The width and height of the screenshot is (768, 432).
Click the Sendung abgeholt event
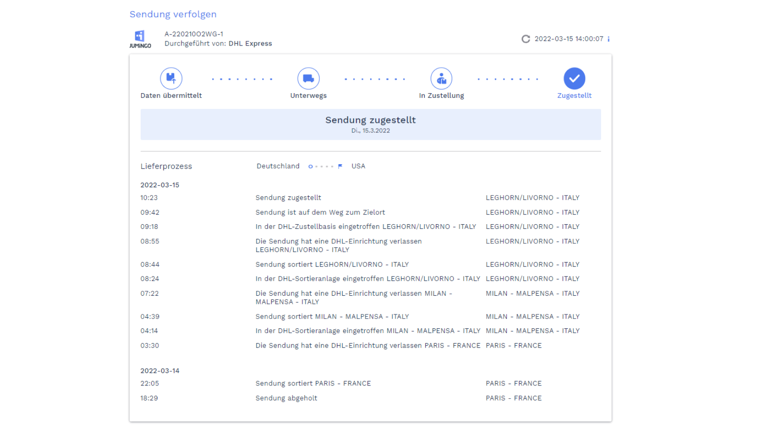pos(287,398)
